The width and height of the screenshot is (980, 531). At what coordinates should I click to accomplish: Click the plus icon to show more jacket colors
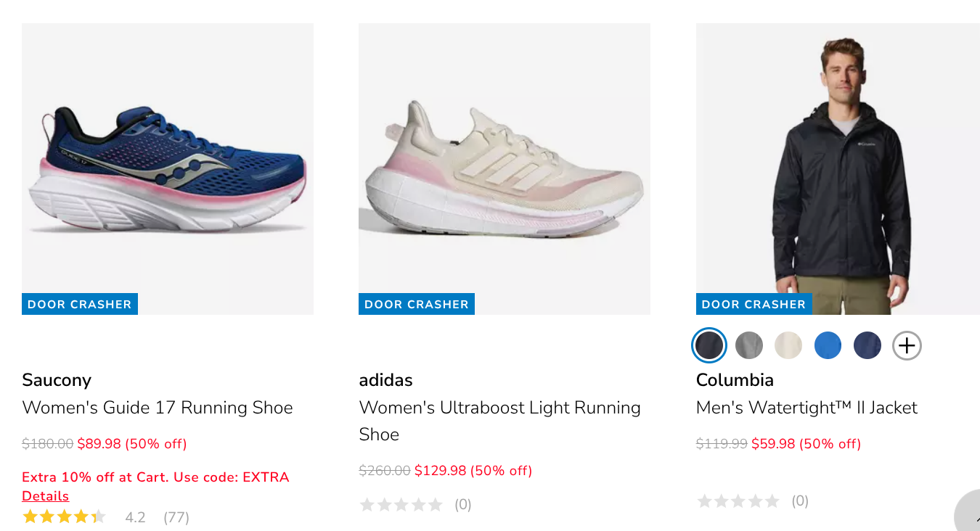[906, 345]
